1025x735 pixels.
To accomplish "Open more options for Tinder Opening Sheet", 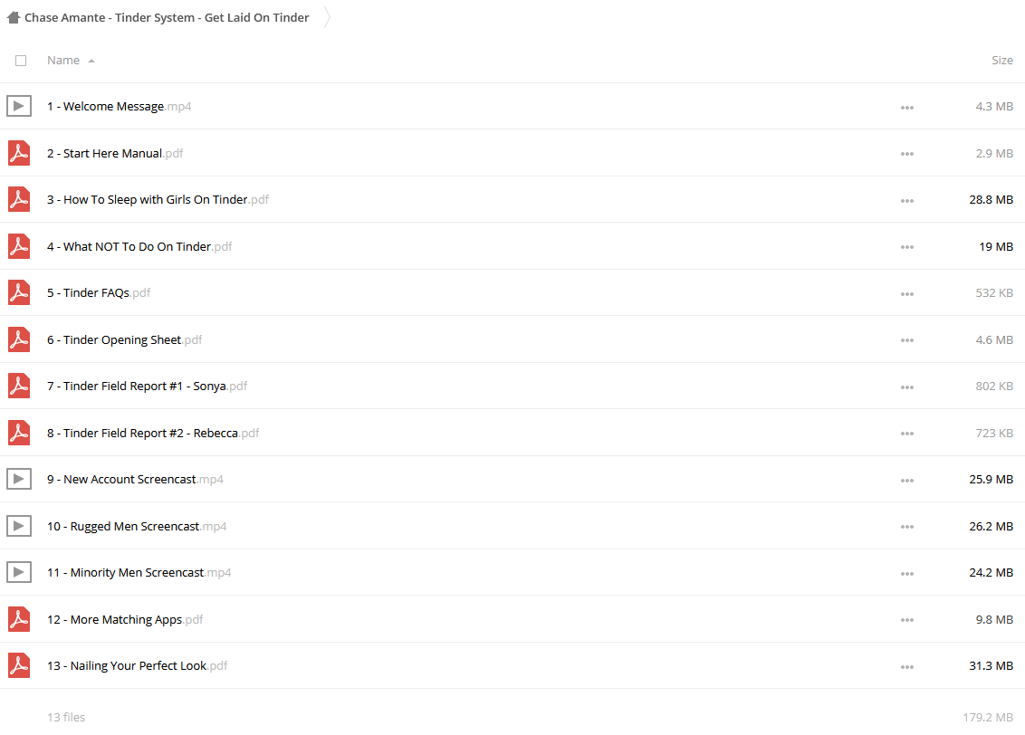I will [x=906, y=340].
